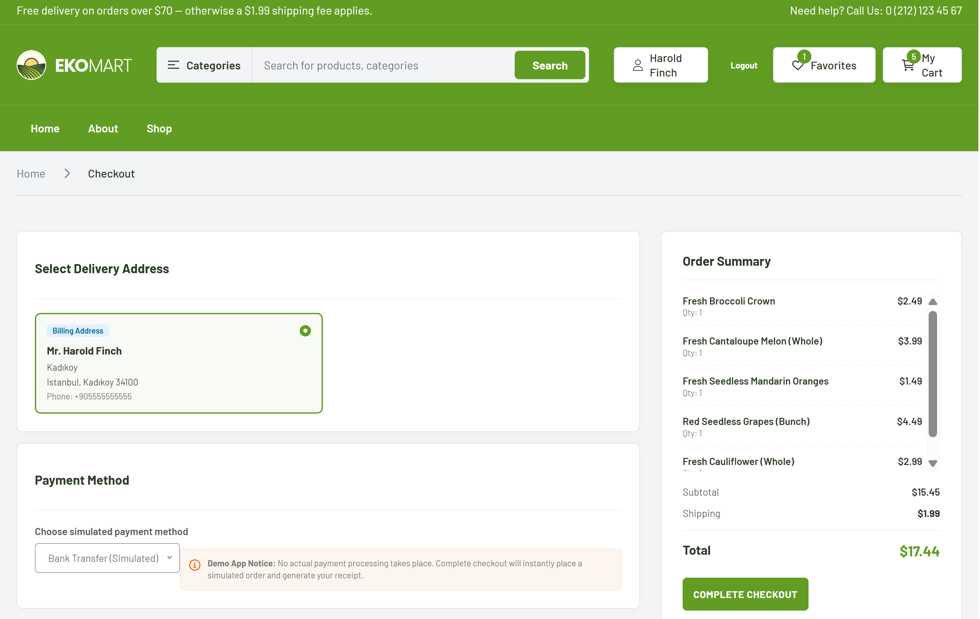Click the breadcrumb chevron arrow icon

(67, 174)
